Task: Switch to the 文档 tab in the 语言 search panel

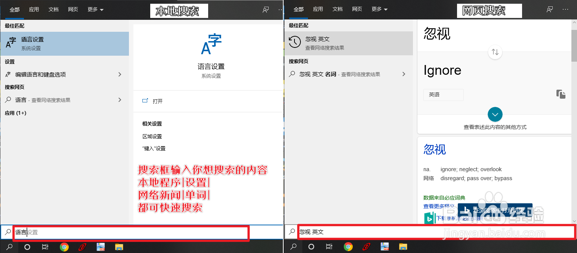Action: tap(53, 9)
